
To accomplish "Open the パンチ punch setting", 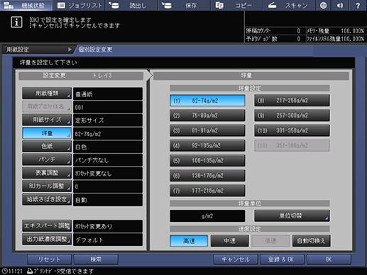I will [47, 159].
